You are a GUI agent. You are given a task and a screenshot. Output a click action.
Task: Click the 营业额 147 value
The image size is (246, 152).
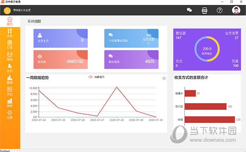pyautogui.click(x=178, y=38)
